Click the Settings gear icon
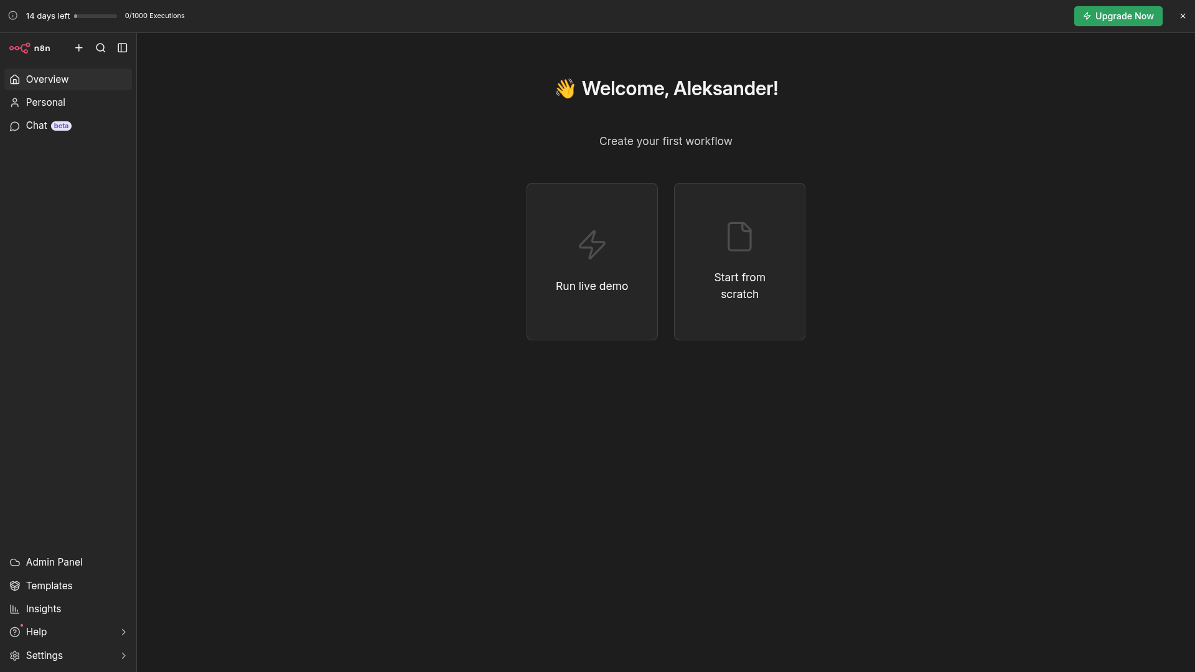This screenshot has width=1195, height=672. [15, 656]
